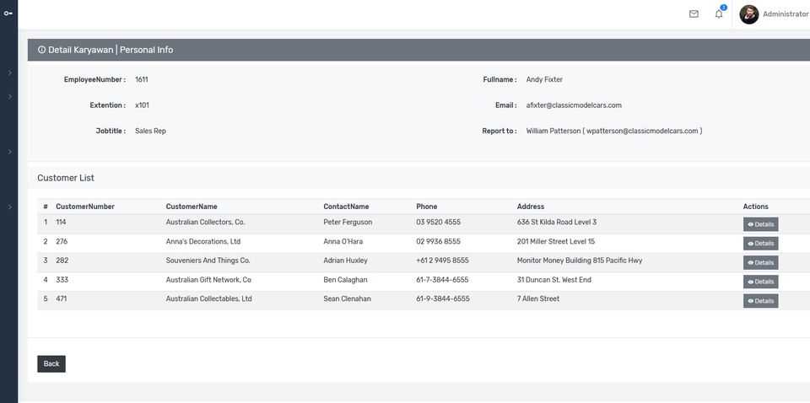Screen dimensions: 810x403
Task: Click contact name Anna O'Hara
Action: click(343, 241)
